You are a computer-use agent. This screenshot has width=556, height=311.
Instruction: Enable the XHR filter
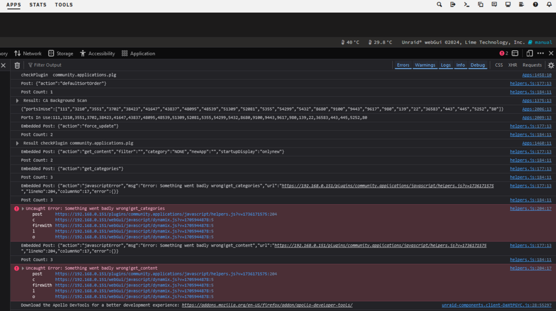click(x=513, y=65)
